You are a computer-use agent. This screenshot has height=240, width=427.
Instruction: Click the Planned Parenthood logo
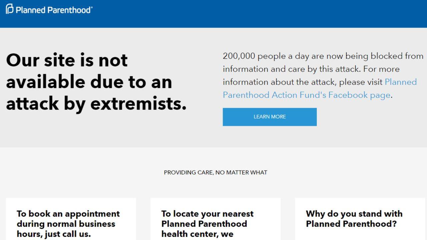49,9
